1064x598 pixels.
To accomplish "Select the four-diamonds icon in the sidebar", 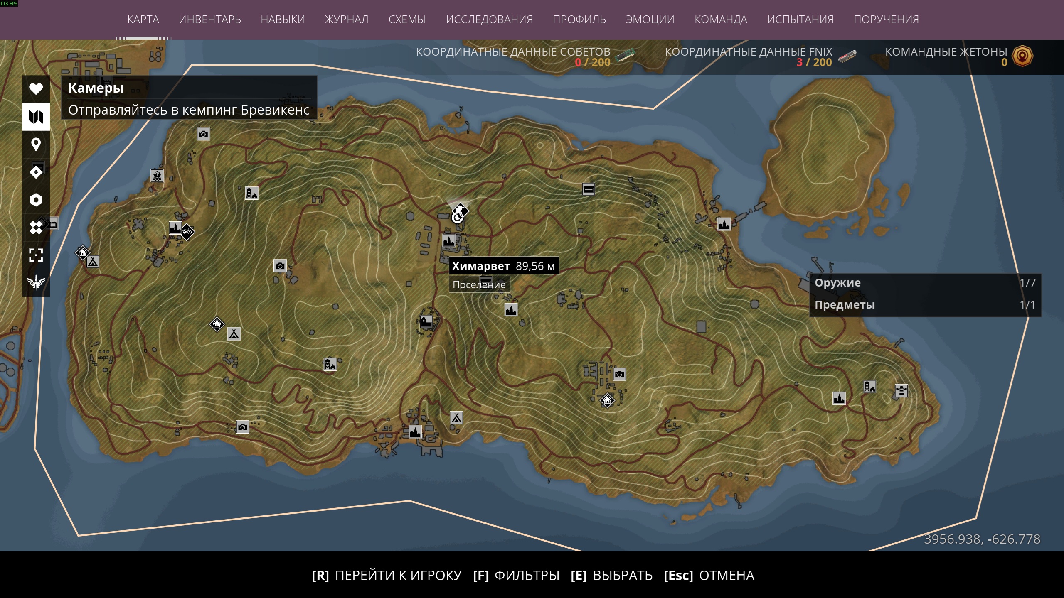I will [x=36, y=228].
